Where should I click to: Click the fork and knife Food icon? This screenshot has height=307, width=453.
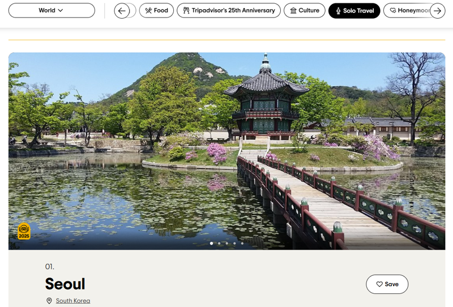148,11
